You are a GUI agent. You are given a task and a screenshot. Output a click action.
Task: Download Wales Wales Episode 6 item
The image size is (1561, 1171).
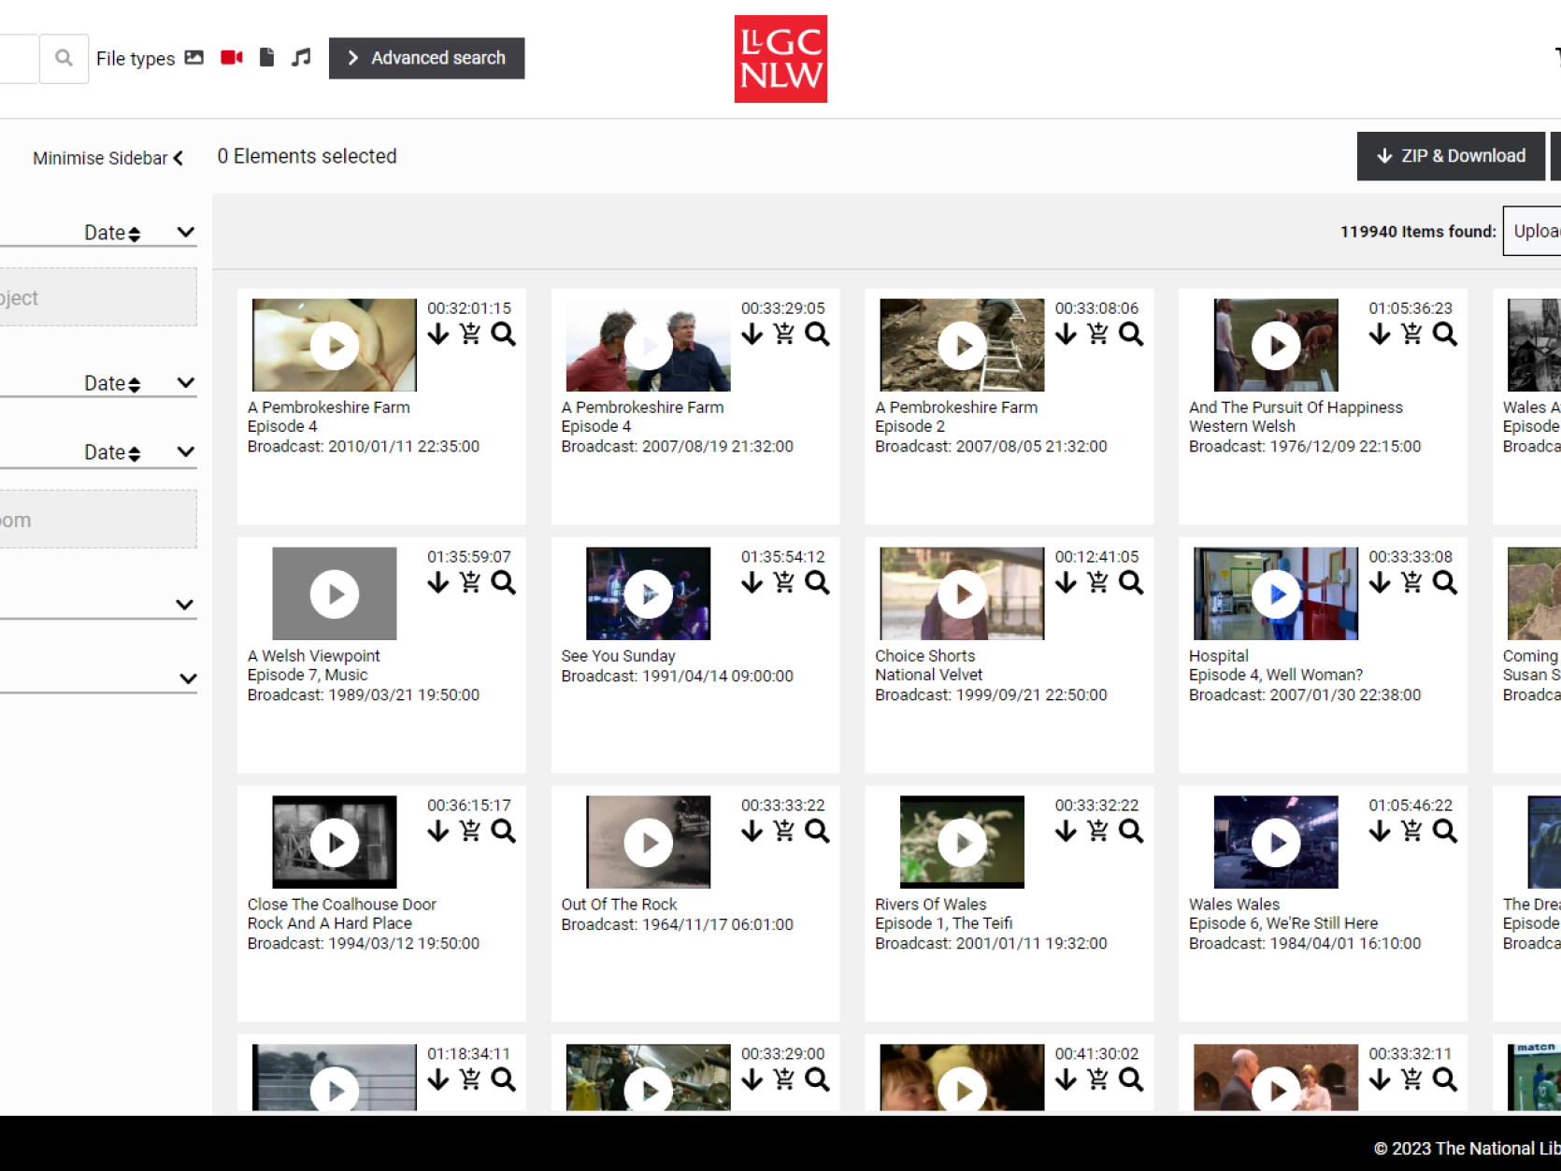click(x=1380, y=831)
